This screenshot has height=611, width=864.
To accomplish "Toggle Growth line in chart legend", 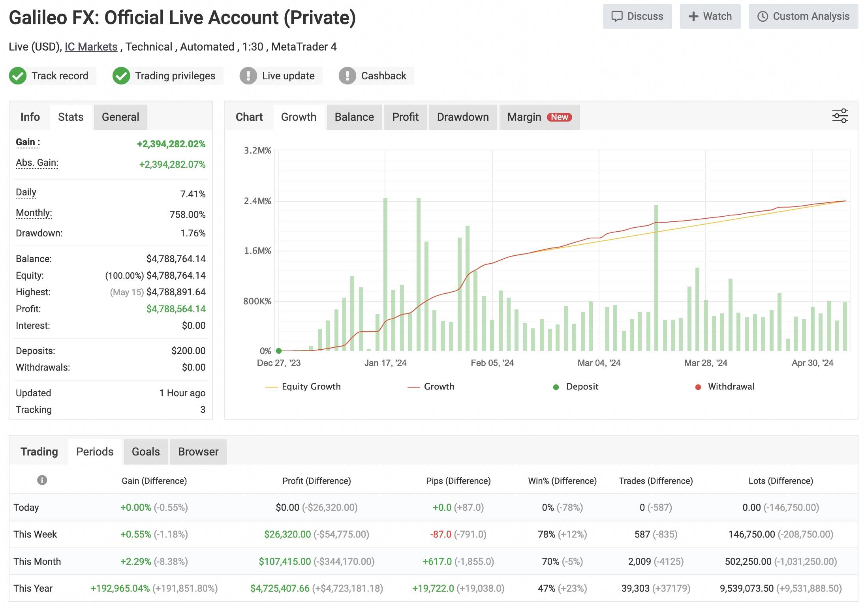I will [x=439, y=386].
